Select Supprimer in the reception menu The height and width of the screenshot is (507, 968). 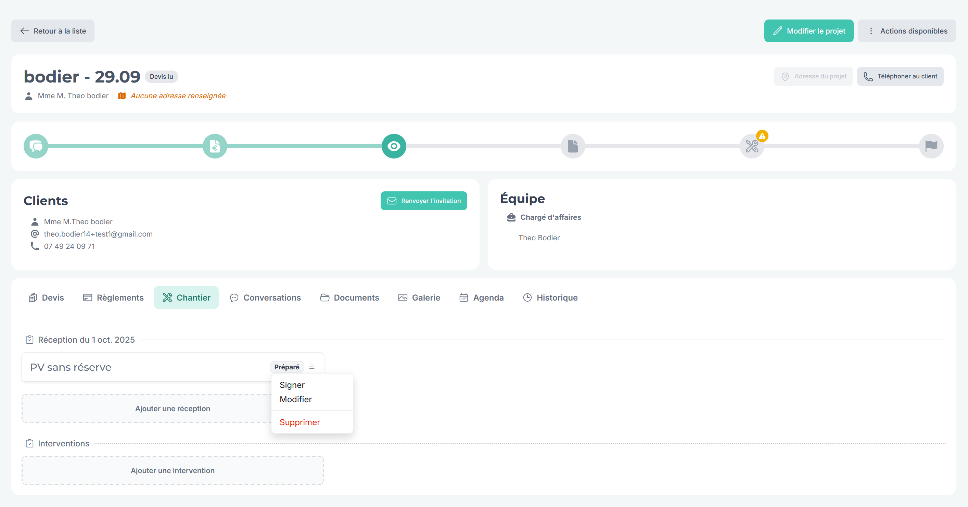[300, 422]
